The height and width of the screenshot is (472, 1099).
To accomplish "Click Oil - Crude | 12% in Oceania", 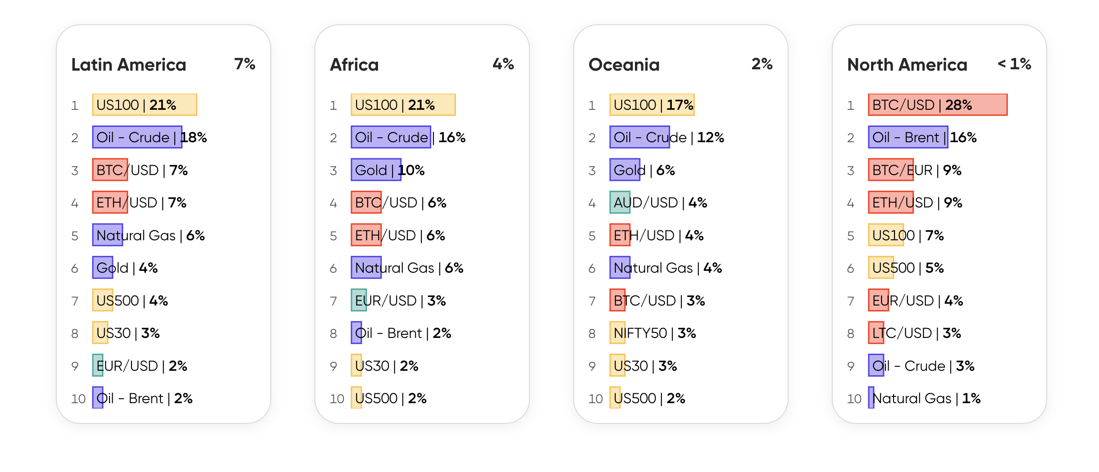I will pos(667,137).
